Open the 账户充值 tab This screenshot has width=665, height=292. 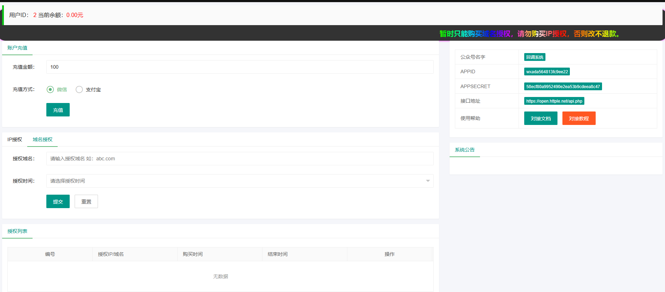[x=17, y=48]
